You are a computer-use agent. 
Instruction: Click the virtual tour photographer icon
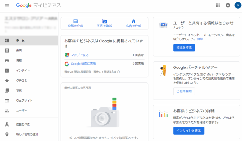[x=163, y=71]
